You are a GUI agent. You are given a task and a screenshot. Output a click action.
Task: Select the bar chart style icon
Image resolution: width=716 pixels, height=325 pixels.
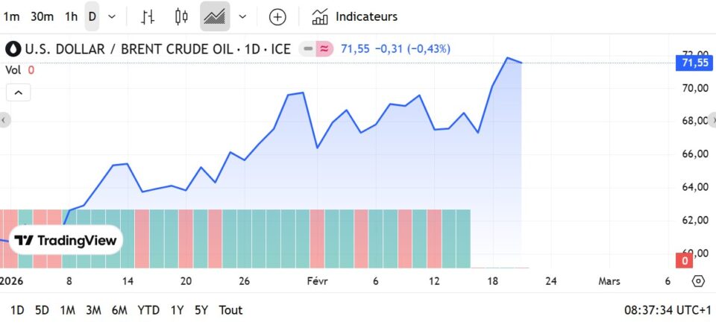[148, 16]
